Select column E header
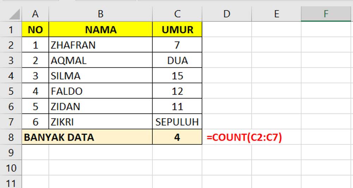This screenshot has height=188, width=353. (276, 14)
